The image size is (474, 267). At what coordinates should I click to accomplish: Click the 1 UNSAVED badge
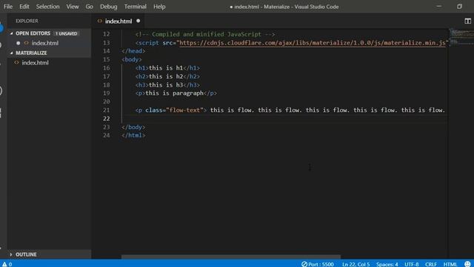pos(66,33)
